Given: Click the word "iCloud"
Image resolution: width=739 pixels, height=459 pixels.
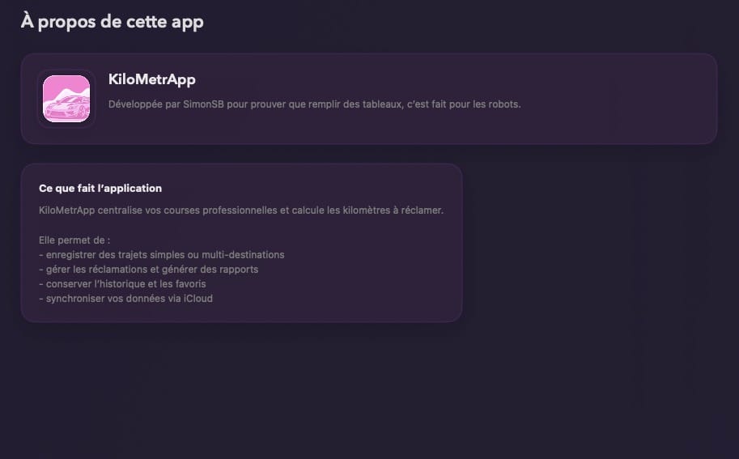Looking at the screenshot, I should coord(197,299).
